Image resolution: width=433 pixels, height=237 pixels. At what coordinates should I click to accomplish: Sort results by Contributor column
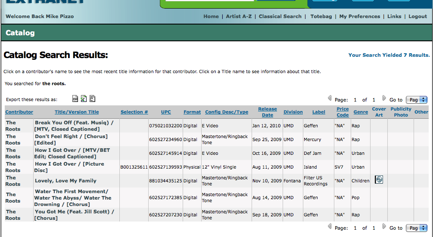(19, 112)
